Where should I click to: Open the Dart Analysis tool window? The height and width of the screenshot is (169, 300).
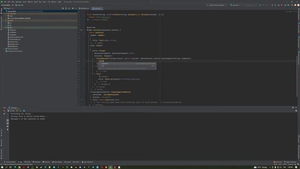pos(57,162)
